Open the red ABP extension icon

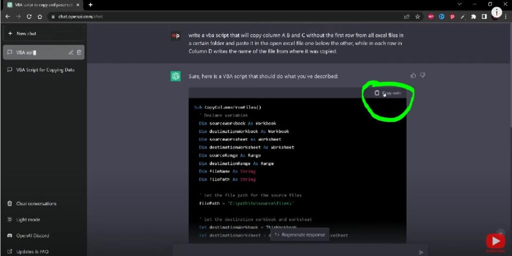(431, 16)
